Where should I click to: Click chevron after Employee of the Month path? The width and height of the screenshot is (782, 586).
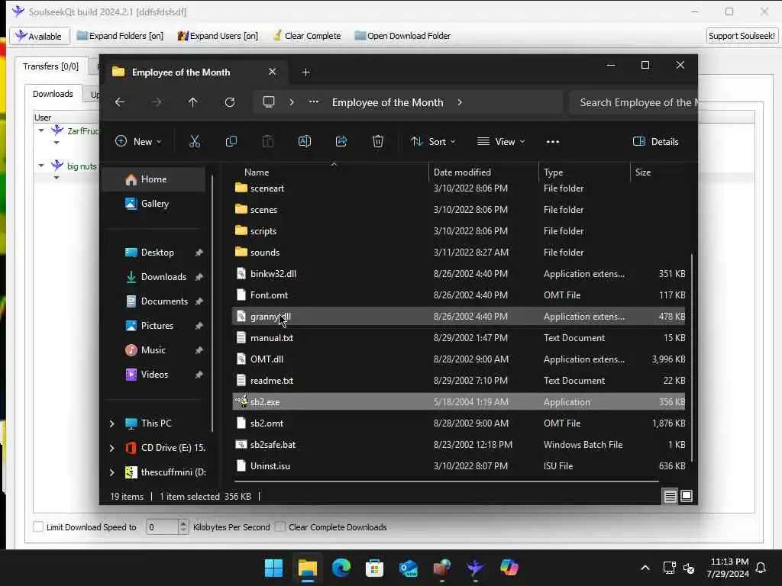pyautogui.click(x=459, y=102)
